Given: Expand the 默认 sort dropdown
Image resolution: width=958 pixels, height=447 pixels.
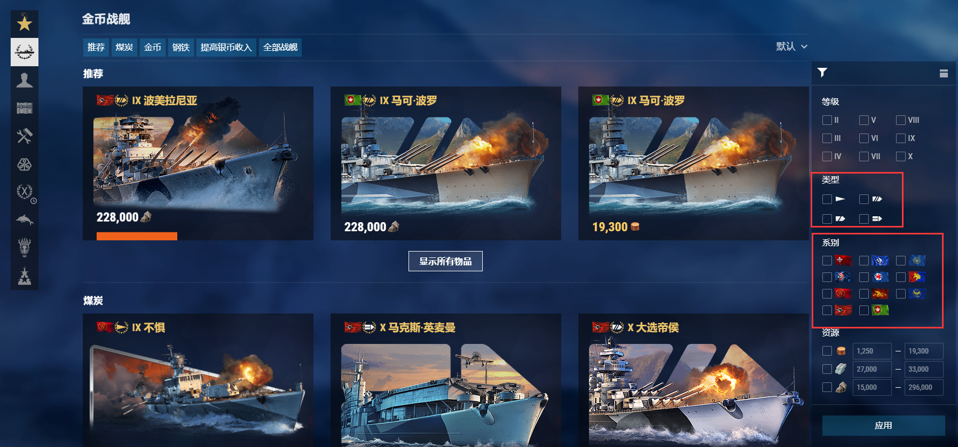Looking at the screenshot, I should pyautogui.click(x=791, y=46).
